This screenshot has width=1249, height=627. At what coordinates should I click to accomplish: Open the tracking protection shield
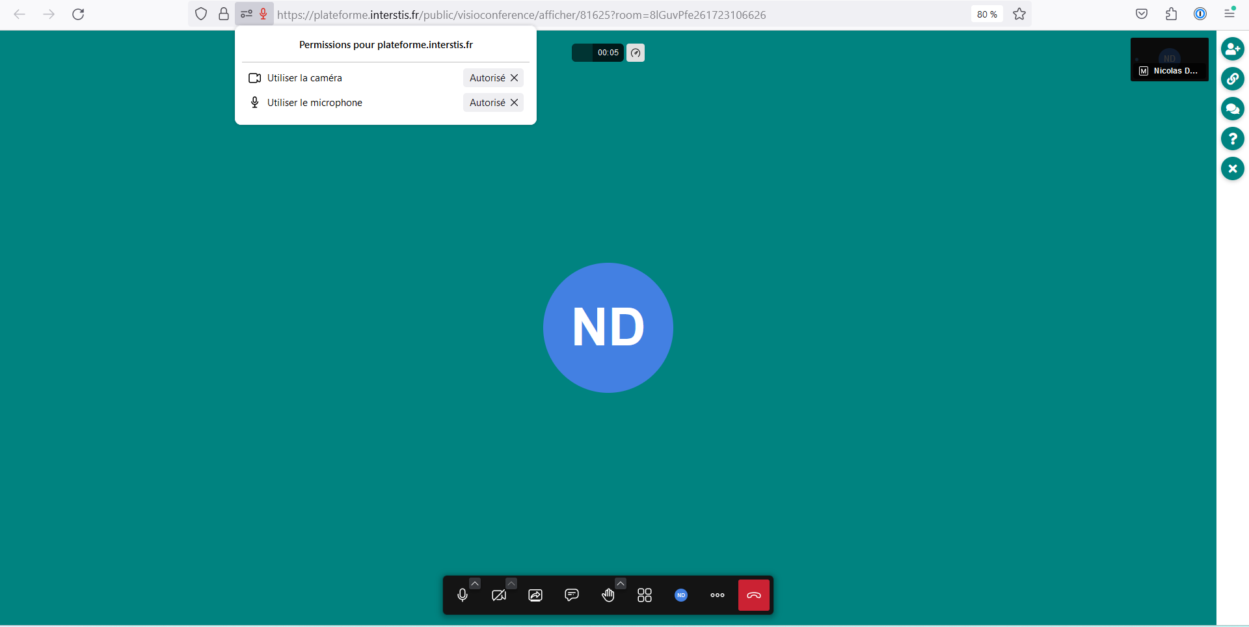point(201,14)
